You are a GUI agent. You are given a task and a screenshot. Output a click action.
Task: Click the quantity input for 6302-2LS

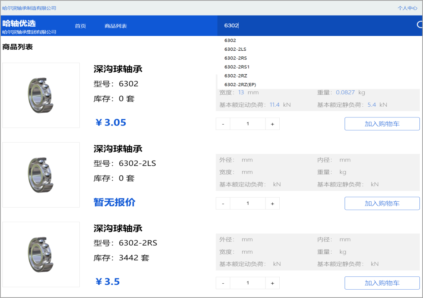[247, 203]
